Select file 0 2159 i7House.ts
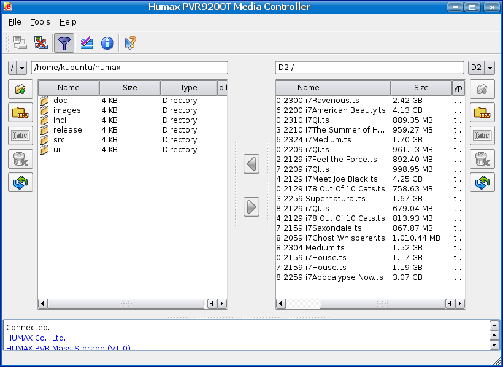Screen dimensions: 503x367 point(311,258)
